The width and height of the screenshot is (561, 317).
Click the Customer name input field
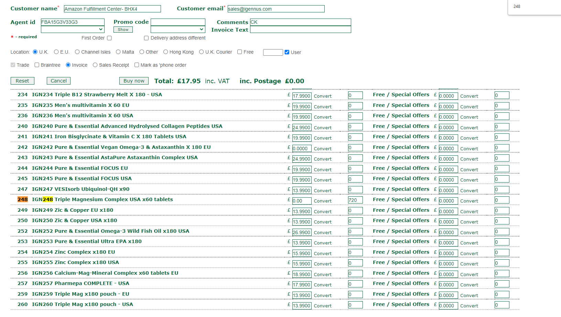click(x=112, y=9)
